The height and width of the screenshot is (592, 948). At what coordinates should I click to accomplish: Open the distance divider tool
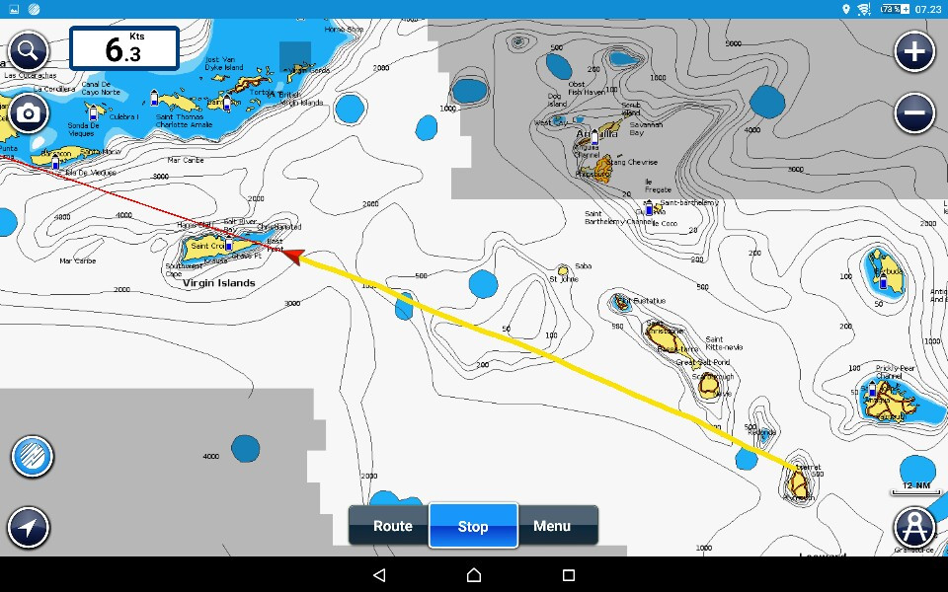(x=914, y=527)
